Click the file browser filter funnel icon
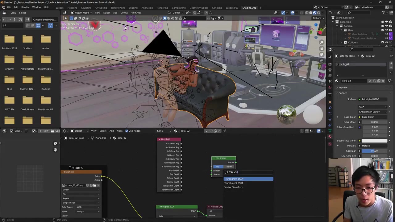 pyautogui.click(x=50, y=26)
